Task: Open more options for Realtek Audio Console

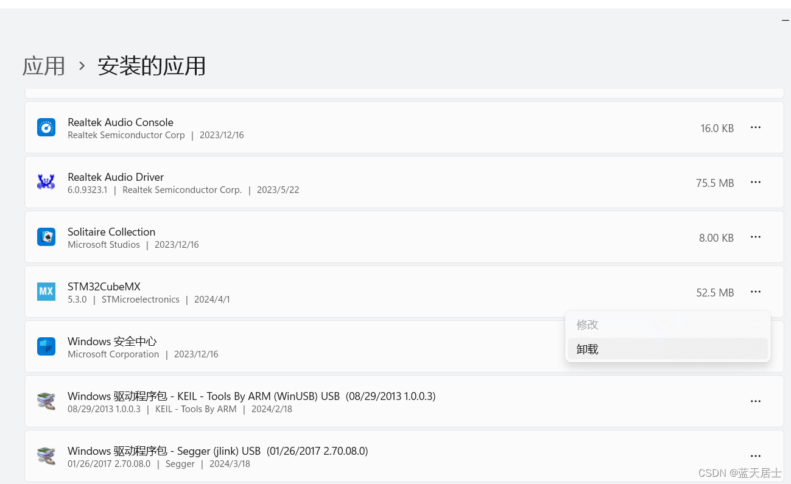Action: click(x=756, y=127)
